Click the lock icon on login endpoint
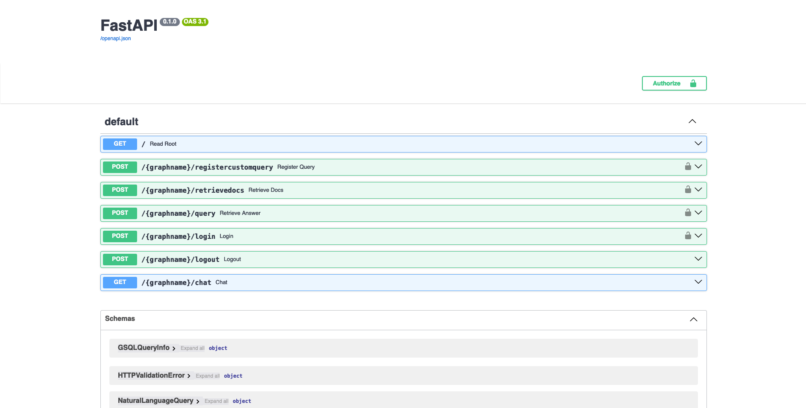The width and height of the screenshot is (806, 408). 688,236
